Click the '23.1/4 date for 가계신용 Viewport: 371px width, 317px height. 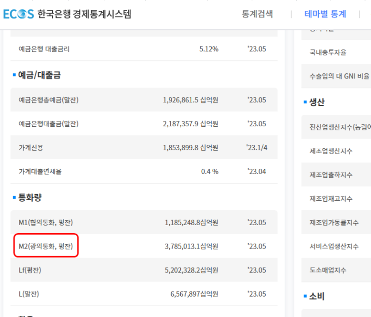257,148
